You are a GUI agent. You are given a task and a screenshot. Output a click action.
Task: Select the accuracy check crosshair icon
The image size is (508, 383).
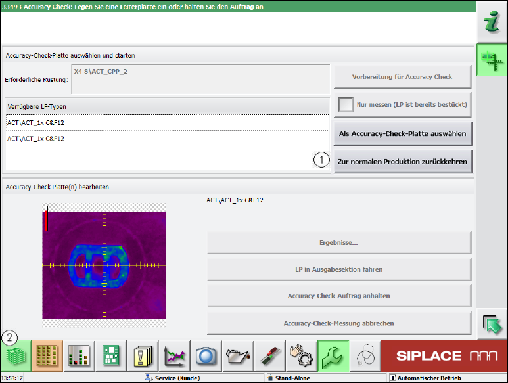492,60
